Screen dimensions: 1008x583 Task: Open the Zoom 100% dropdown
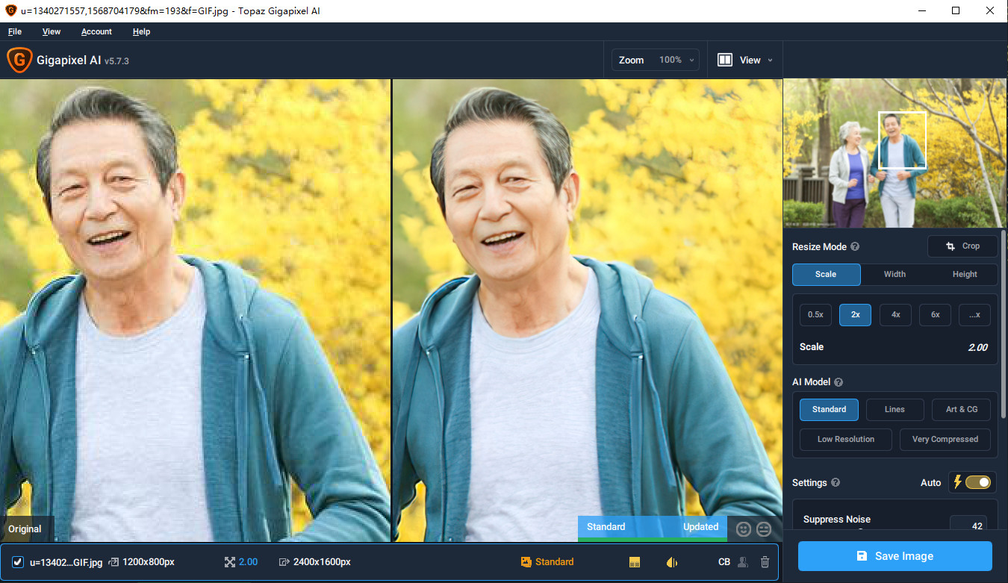click(x=656, y=60)
